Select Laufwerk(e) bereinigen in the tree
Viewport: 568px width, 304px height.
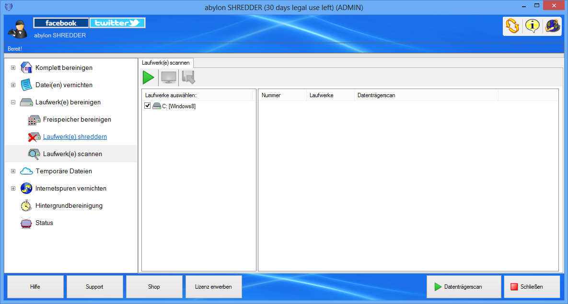(x=68, y=102)
